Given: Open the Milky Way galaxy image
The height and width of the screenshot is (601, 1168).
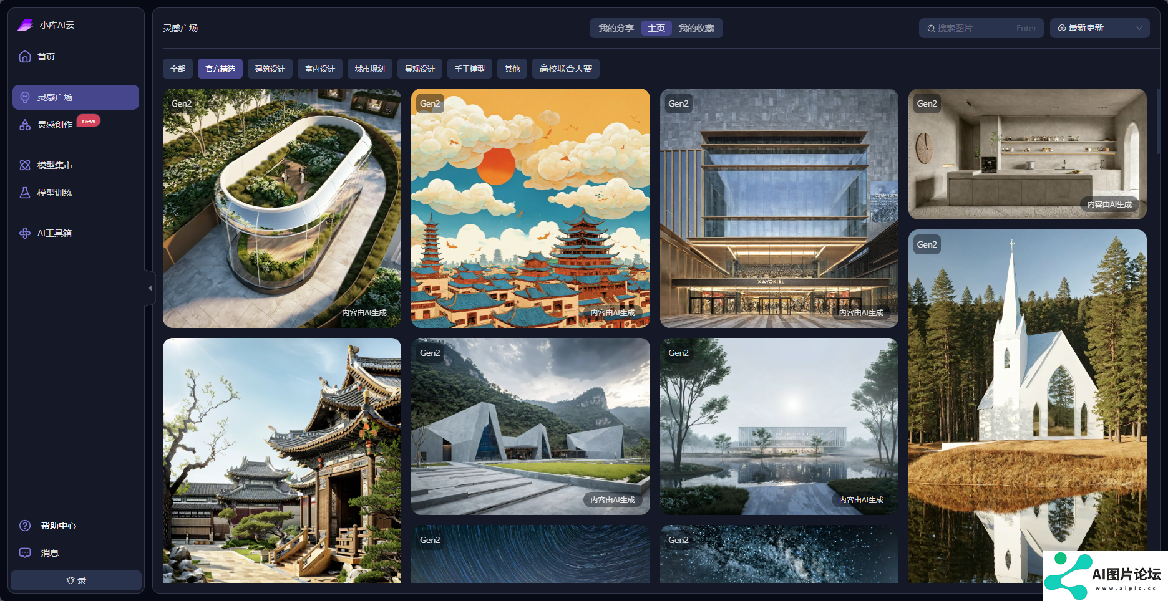Looking at the screenshot, I should tap(779, 554).
